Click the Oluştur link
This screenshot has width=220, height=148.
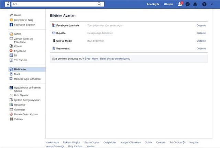coord(168,4)
